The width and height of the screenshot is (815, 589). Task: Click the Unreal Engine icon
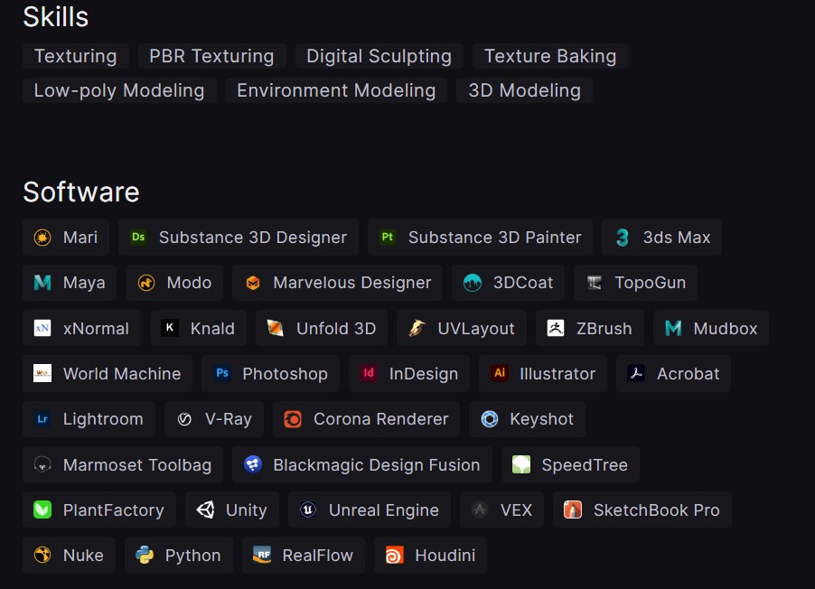pyautogui.click(x=308, y=510)
